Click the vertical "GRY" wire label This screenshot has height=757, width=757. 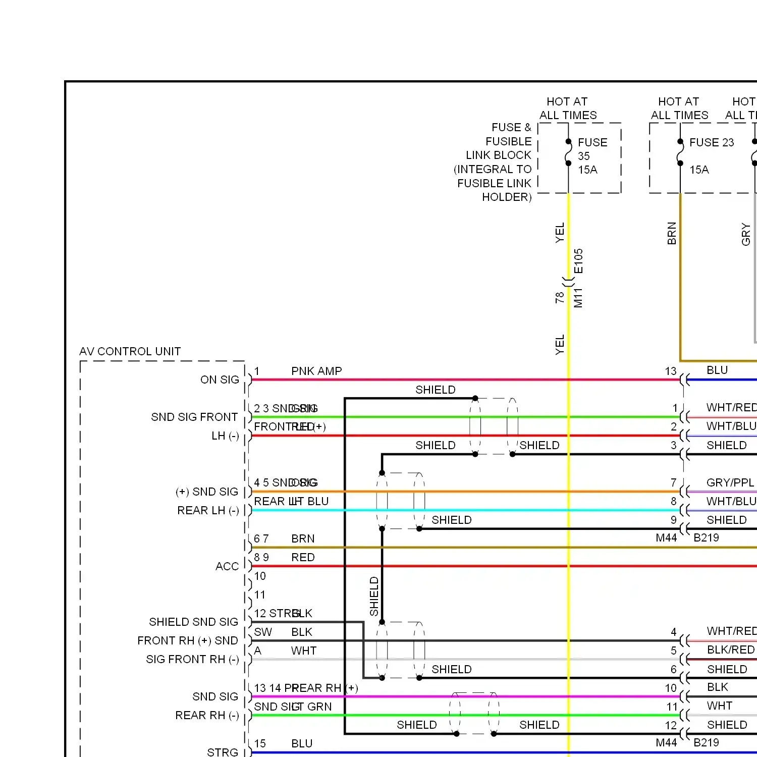[746, 234]
